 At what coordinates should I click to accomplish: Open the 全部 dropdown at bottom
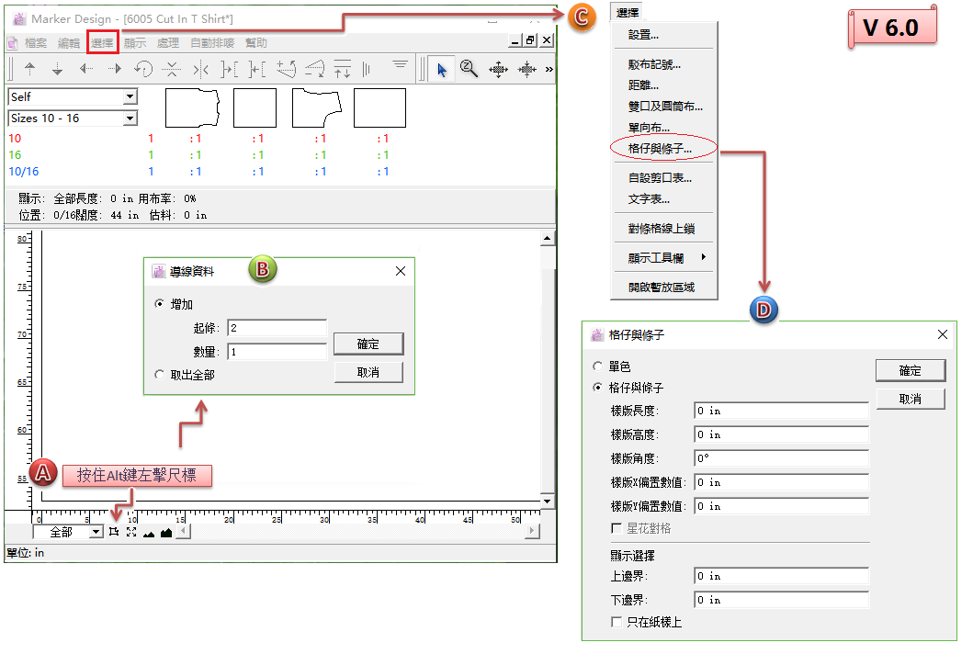pos(96,532)
